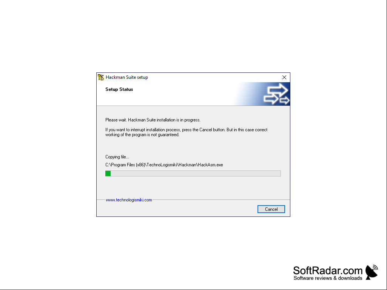Click the medium arrow below the largest header arrow
Image resolution: width=387 pixels, height=290 pixels.
271,100
